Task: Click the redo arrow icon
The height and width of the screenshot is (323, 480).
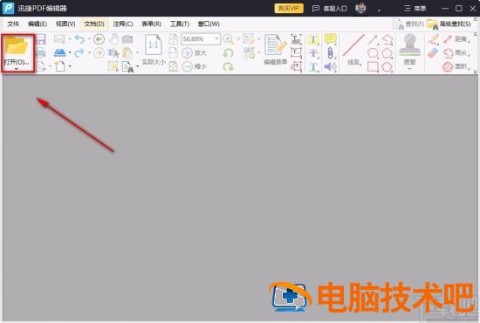Action: (x=79, y=52)
